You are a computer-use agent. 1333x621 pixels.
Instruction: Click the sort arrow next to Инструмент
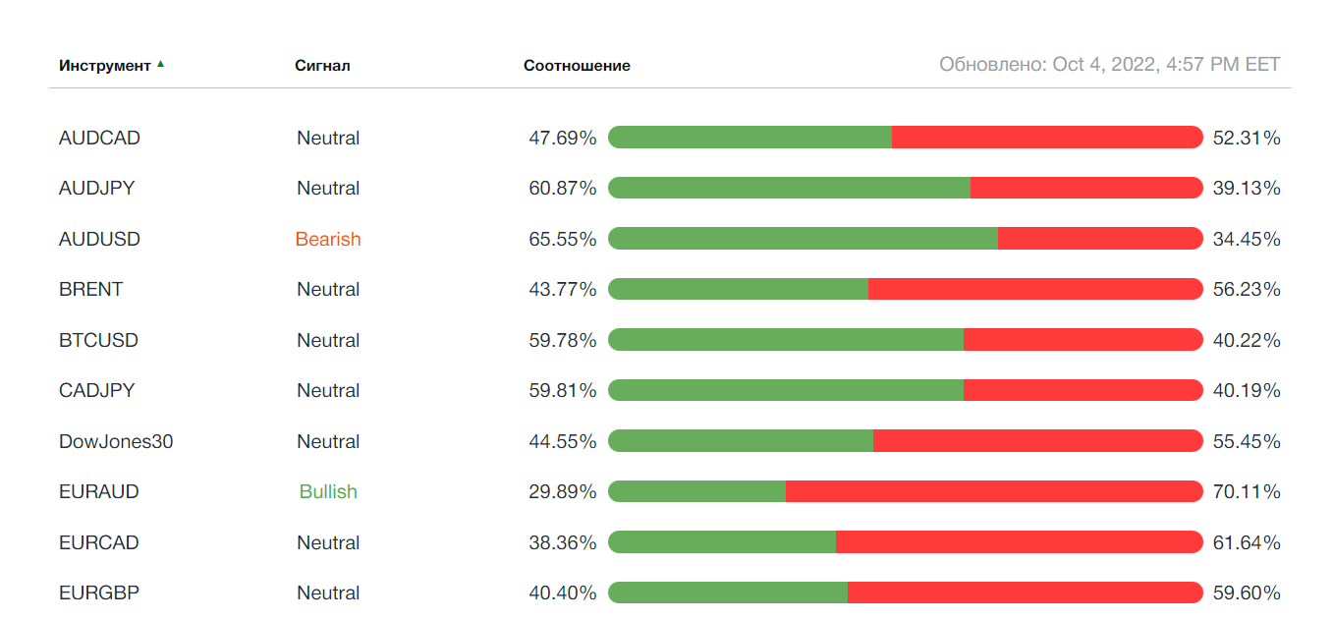tap(160, 64)
